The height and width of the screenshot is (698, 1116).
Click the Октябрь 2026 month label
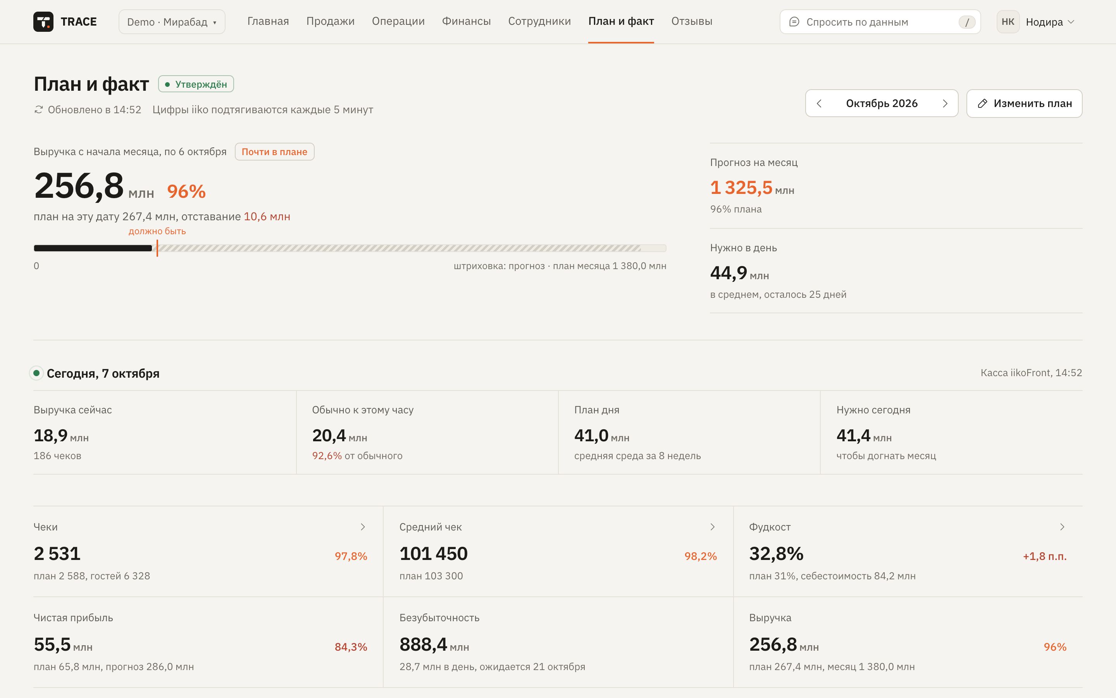point(881,104)
